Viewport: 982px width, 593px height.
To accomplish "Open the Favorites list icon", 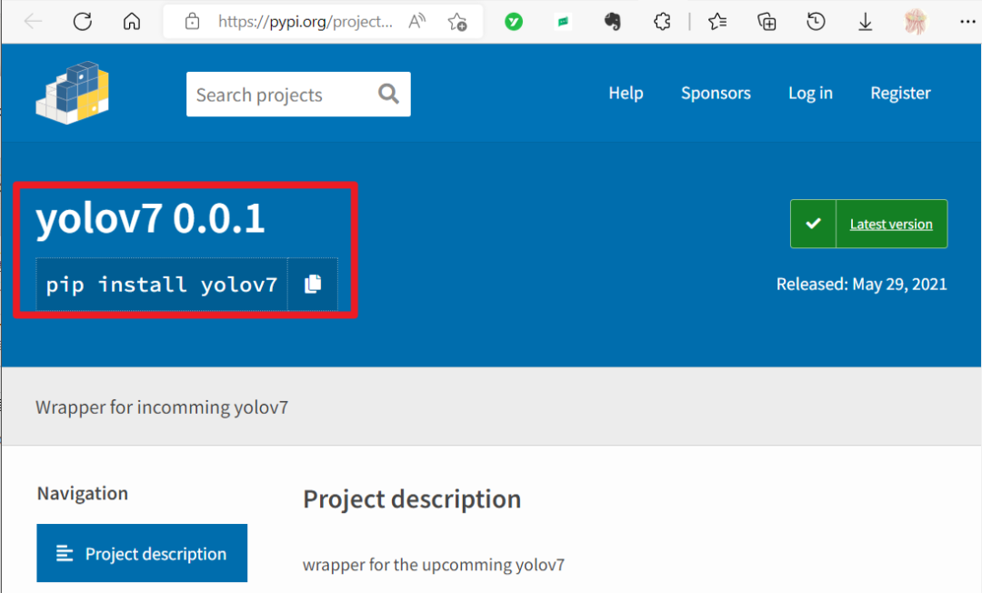I will pyautogui.click(x=717, y=22).
